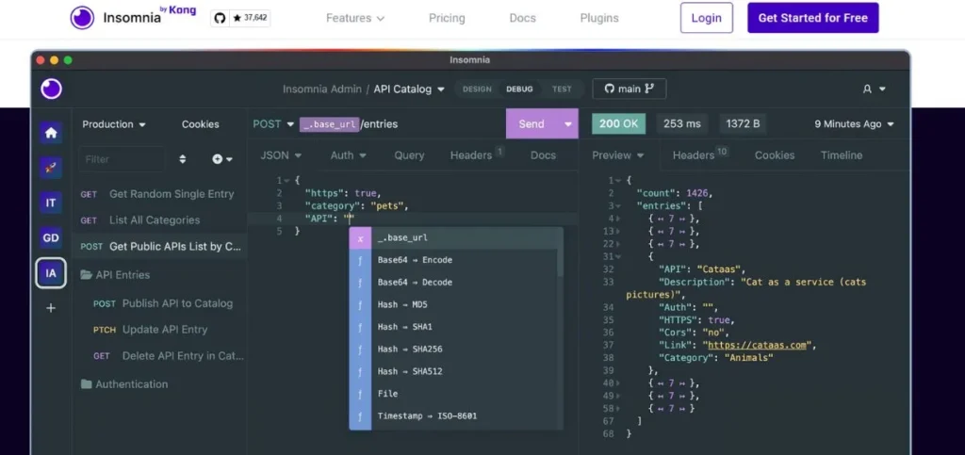Open the API Catalog project dropdown
Viewport: 965px width, 455px height.
click(409, 89)
